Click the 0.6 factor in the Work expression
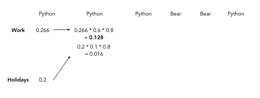Screen dimensions: 260x98 point(96,30)
